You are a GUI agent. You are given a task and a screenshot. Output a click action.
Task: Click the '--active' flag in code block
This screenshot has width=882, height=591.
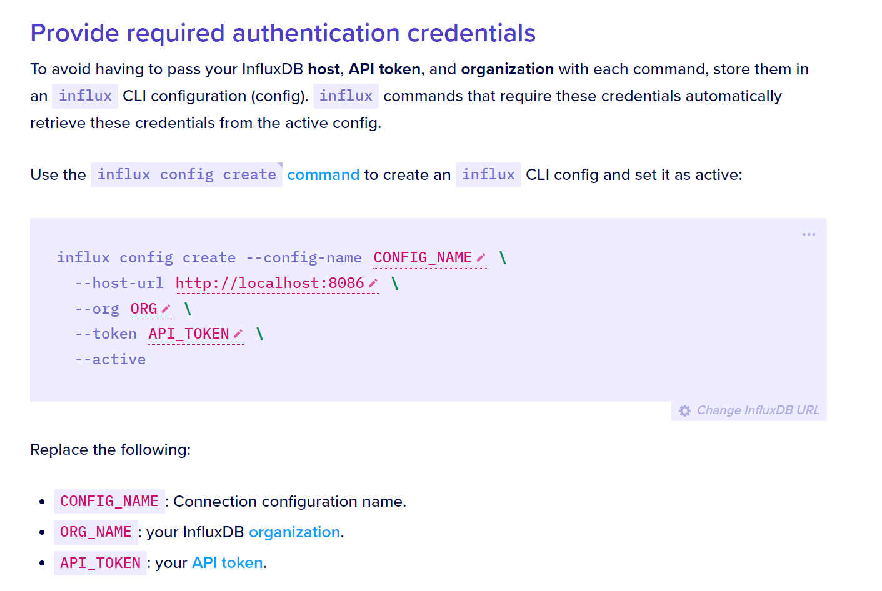110,360
